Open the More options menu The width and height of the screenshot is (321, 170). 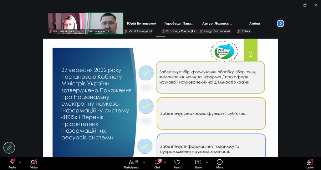[220, 163]
